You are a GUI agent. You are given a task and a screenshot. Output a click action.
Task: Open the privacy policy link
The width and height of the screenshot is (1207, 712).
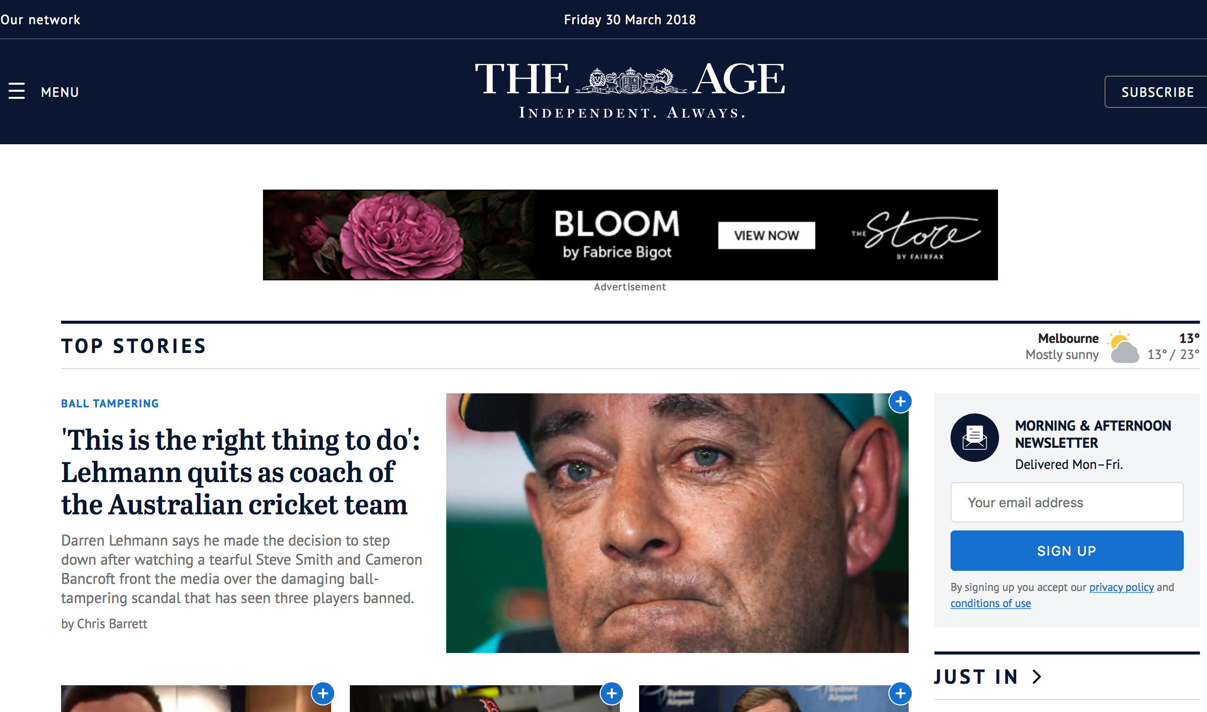pyautogui.click(x=1121, y=587)
